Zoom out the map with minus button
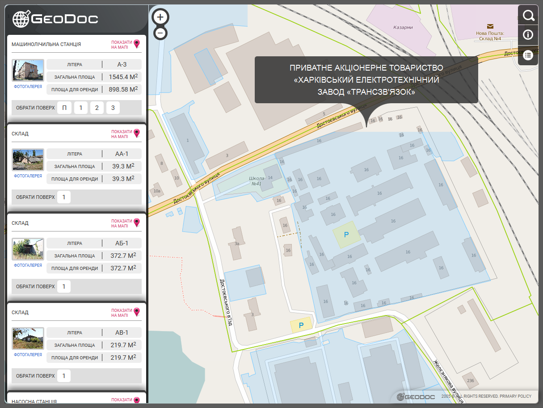Screen dimensions: 543x408 pos(160,33)
